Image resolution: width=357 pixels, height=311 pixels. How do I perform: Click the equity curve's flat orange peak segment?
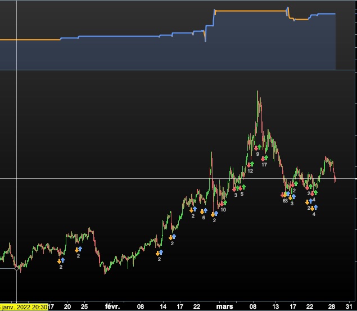(x=250, y=11)
